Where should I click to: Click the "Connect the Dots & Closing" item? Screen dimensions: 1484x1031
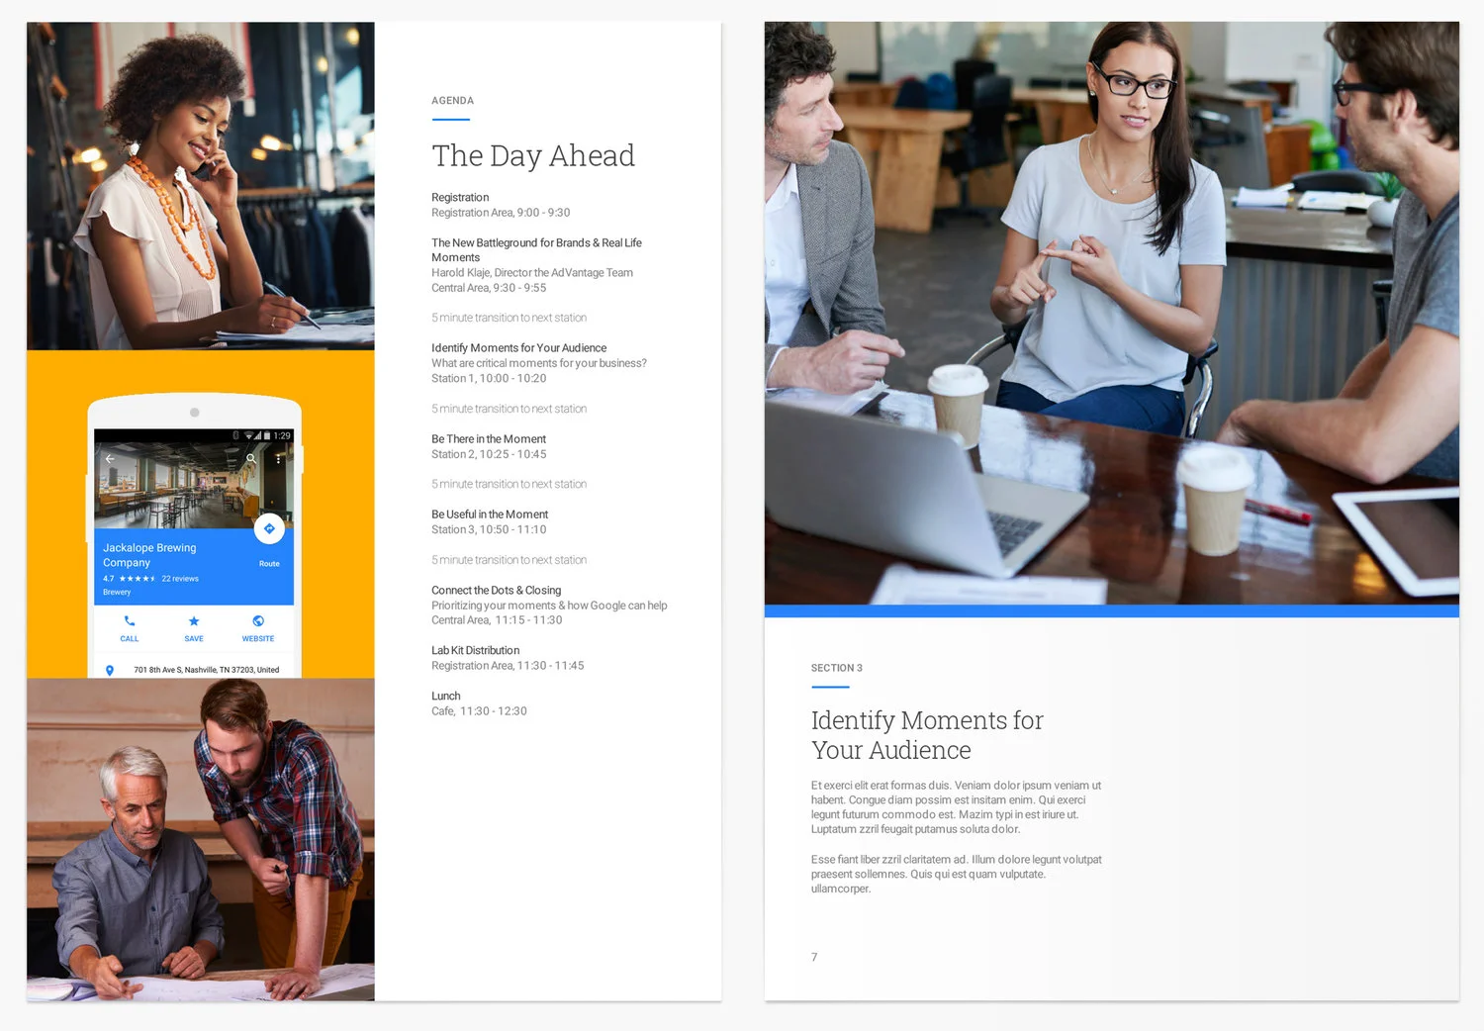[497, 591]
